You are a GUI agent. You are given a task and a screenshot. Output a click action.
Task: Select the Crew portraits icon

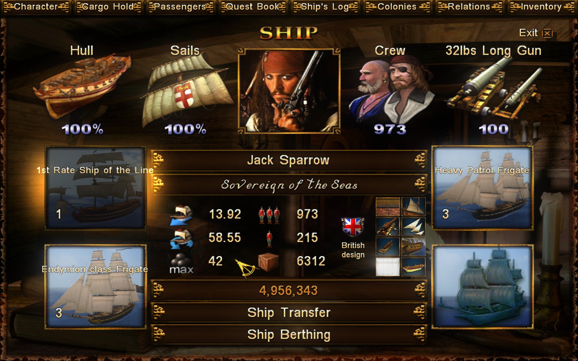point(391,90)
